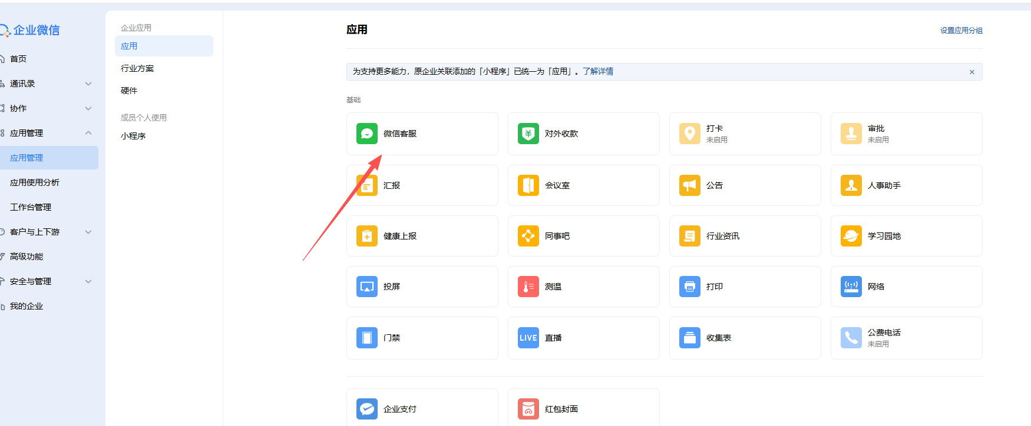Click the 企业支付 card label

point(400,409)
